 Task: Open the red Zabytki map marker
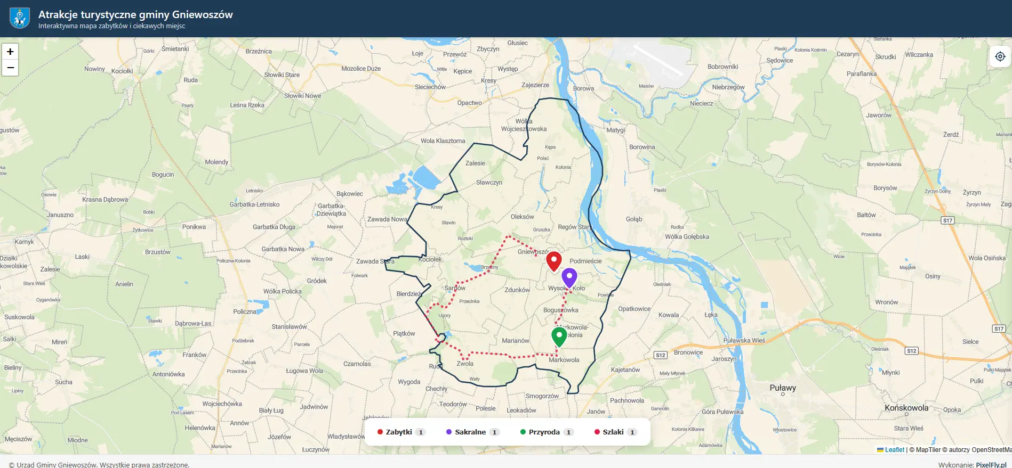(x=554, y=261)
